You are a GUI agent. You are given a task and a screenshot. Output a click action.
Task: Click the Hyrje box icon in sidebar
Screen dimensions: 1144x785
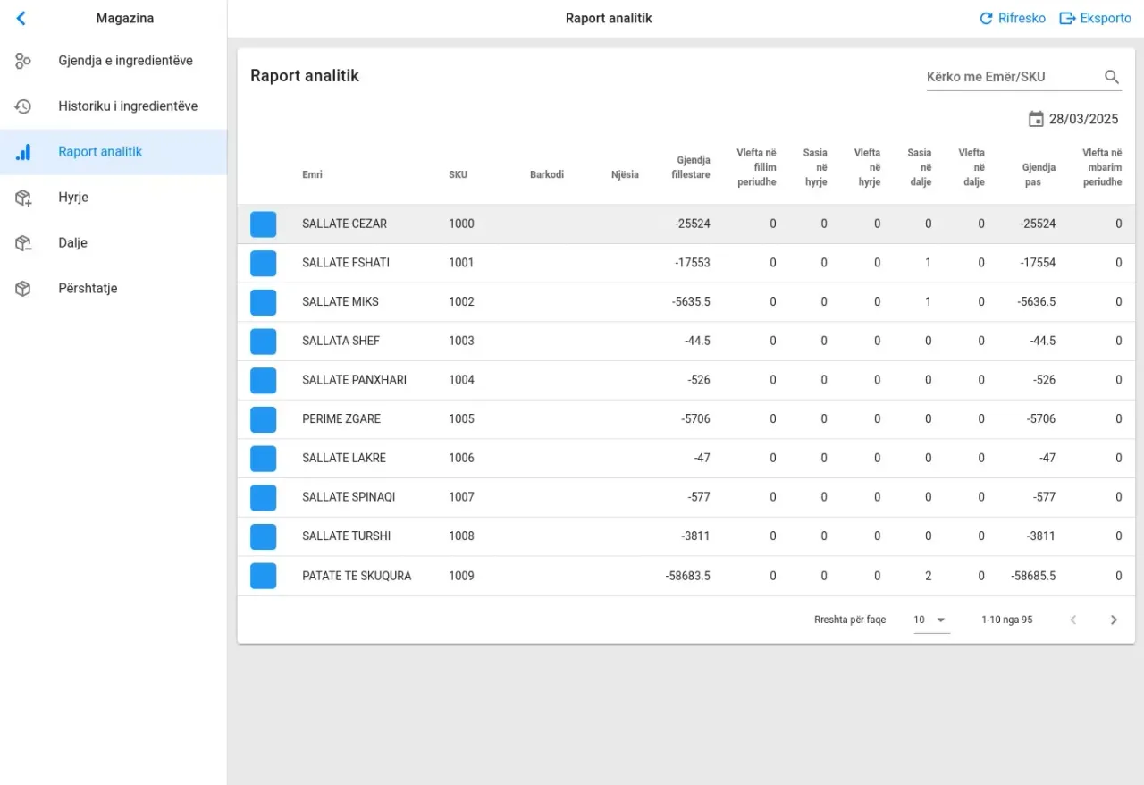point(23,198)
